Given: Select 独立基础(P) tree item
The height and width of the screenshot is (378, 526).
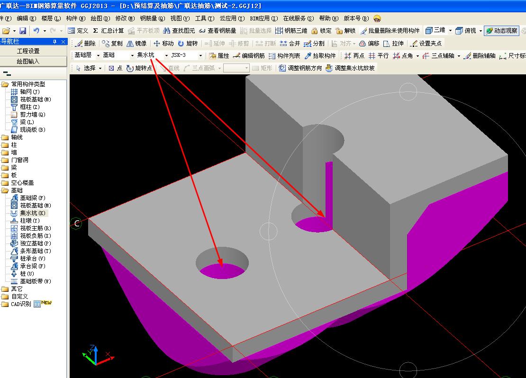Looking at the screenshot, I should (x=31, y=243).
